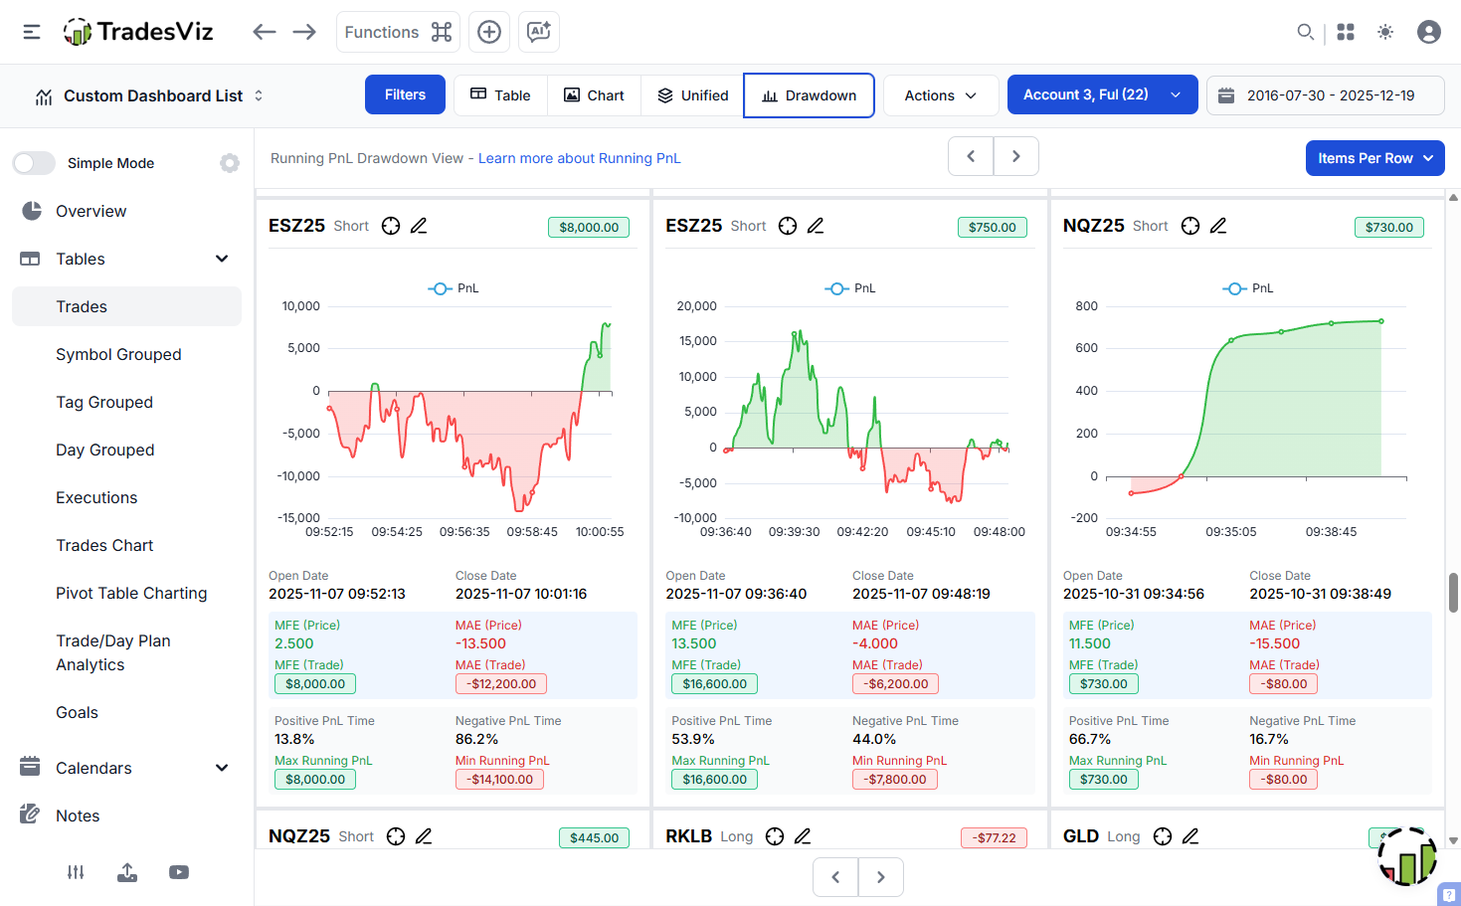The height and width of the screenshot is (906, 1461).
Task: Open the crosshair target icon on NQZ25 card
Action: (x=1189, y=226)
